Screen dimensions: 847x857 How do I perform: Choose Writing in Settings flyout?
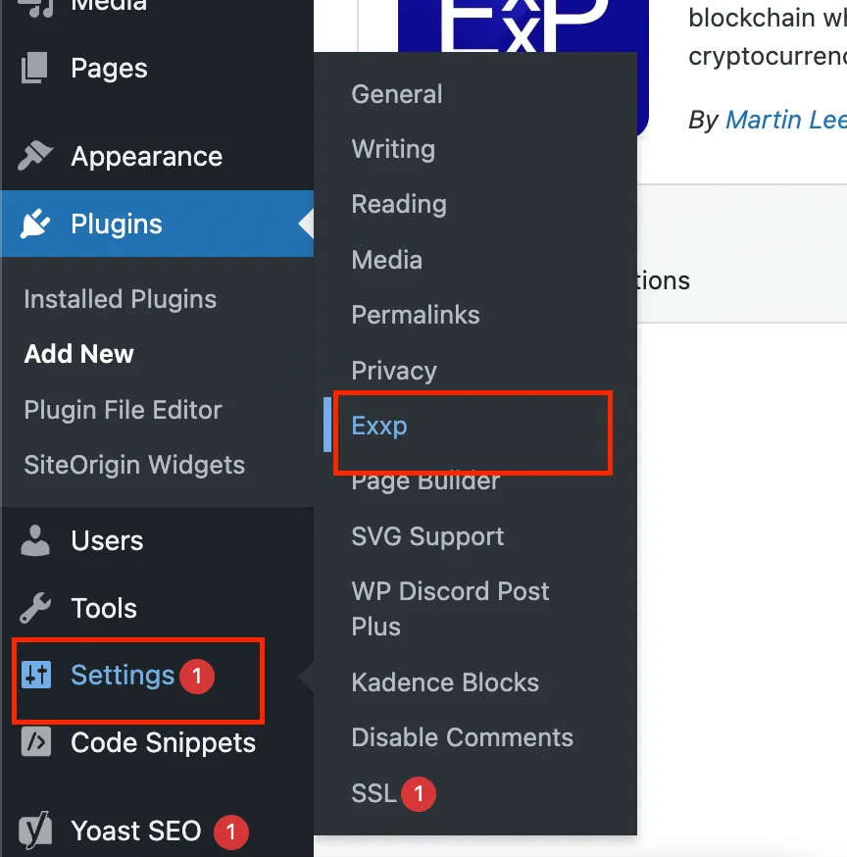pyautogui.click(x=393, y=149)
